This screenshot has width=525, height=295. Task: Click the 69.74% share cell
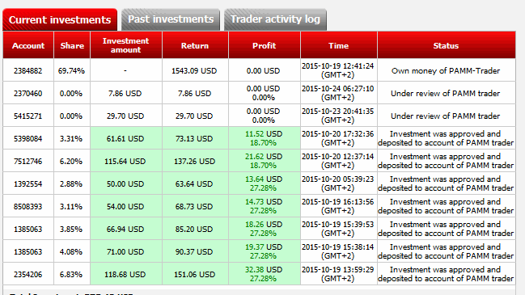coord(72,71)
